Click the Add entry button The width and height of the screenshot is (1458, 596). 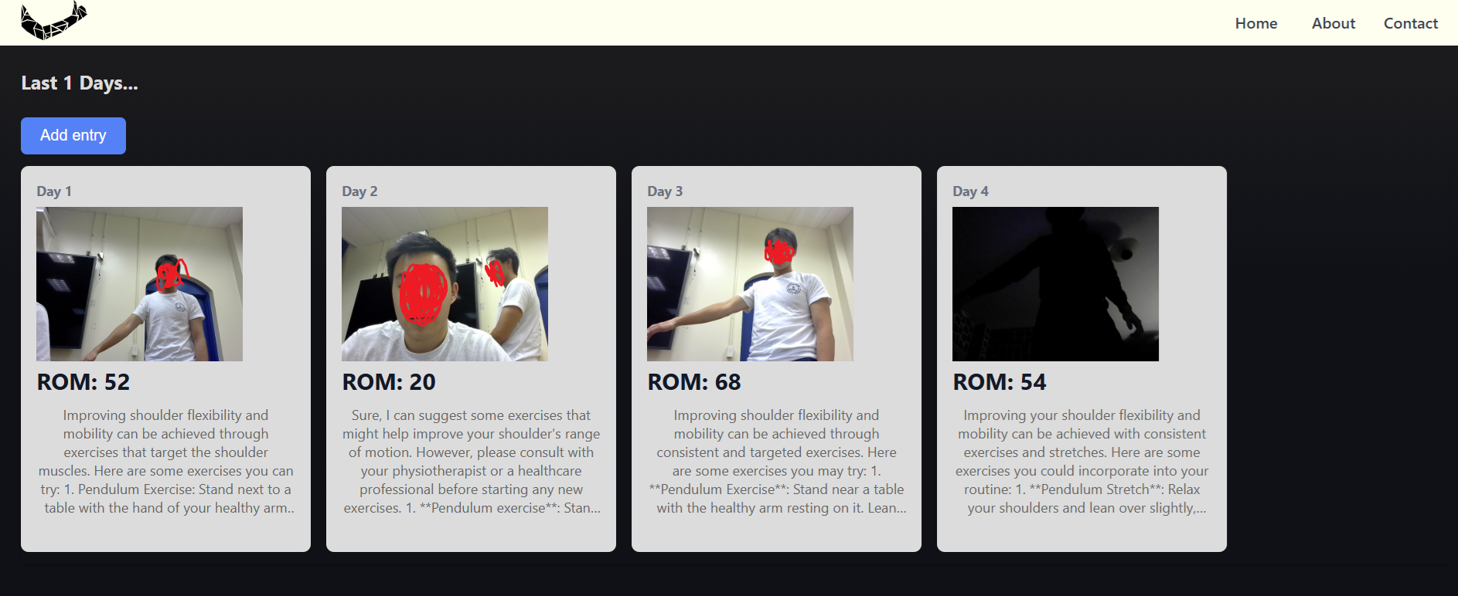(73, 136)
